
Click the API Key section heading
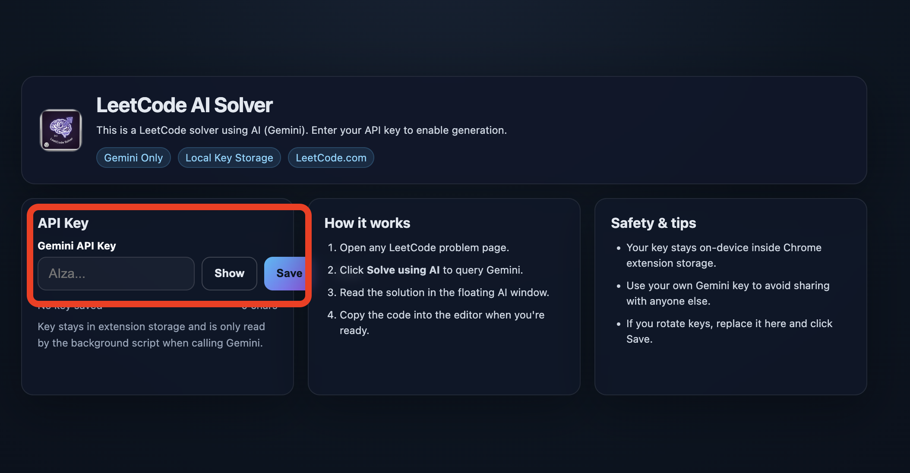(63, 223)
